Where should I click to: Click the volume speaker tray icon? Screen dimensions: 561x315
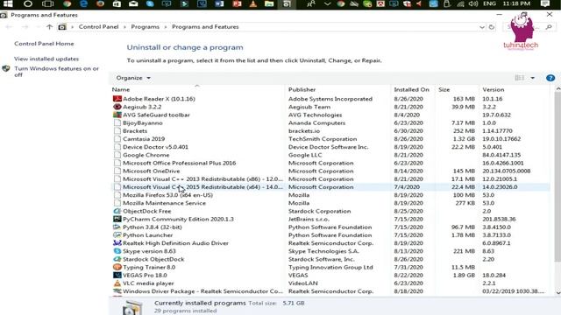[473, 3]
